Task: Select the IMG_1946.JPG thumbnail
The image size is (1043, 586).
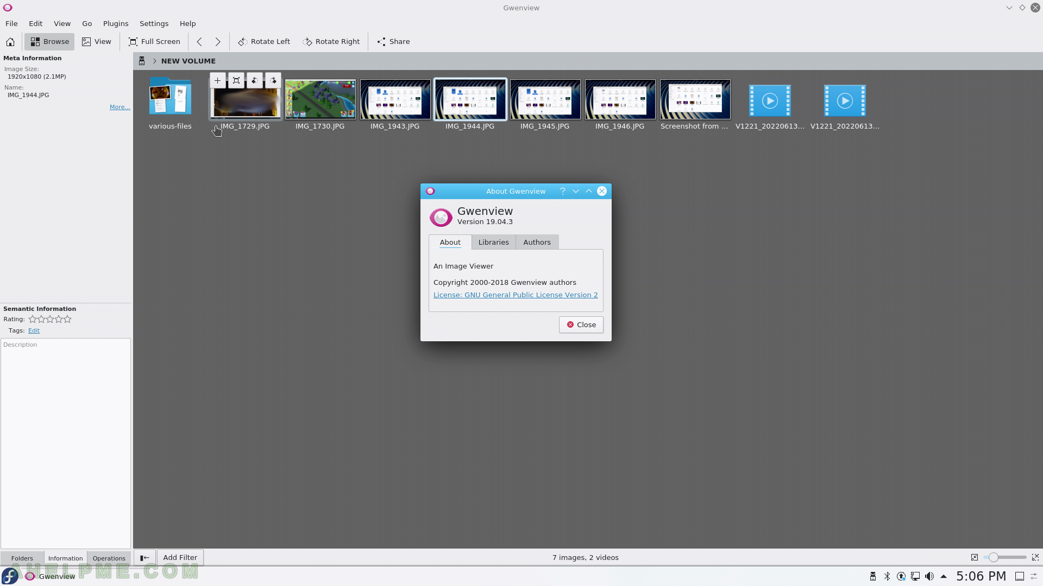Action: coord(620,100)
